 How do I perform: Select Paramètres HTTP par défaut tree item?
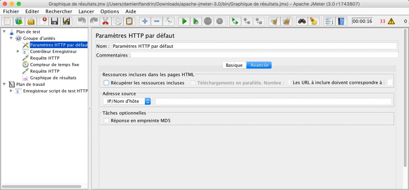click(59, 45)
